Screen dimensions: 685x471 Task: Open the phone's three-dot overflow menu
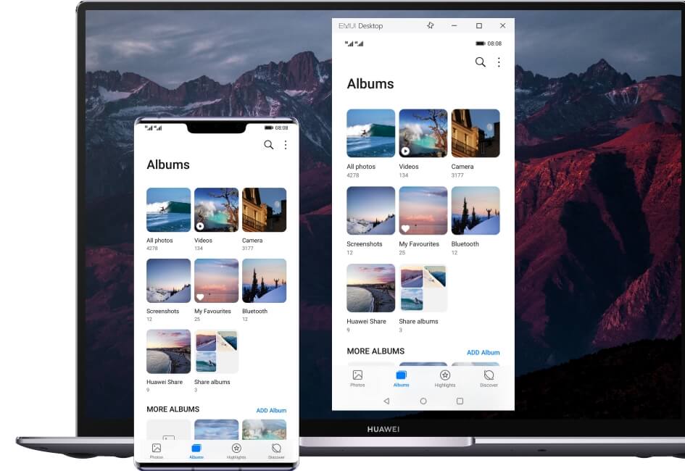click(x=285, y=145)
